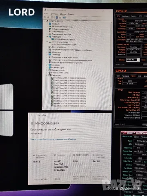Switch to SPD tab in upper CPU-Z window

tap(140, 16)
